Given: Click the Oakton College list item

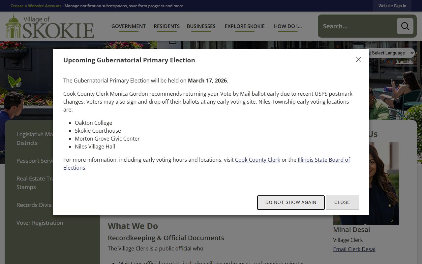Looking at the screenshot, I should pyautogui.click(x=94, y=123).
